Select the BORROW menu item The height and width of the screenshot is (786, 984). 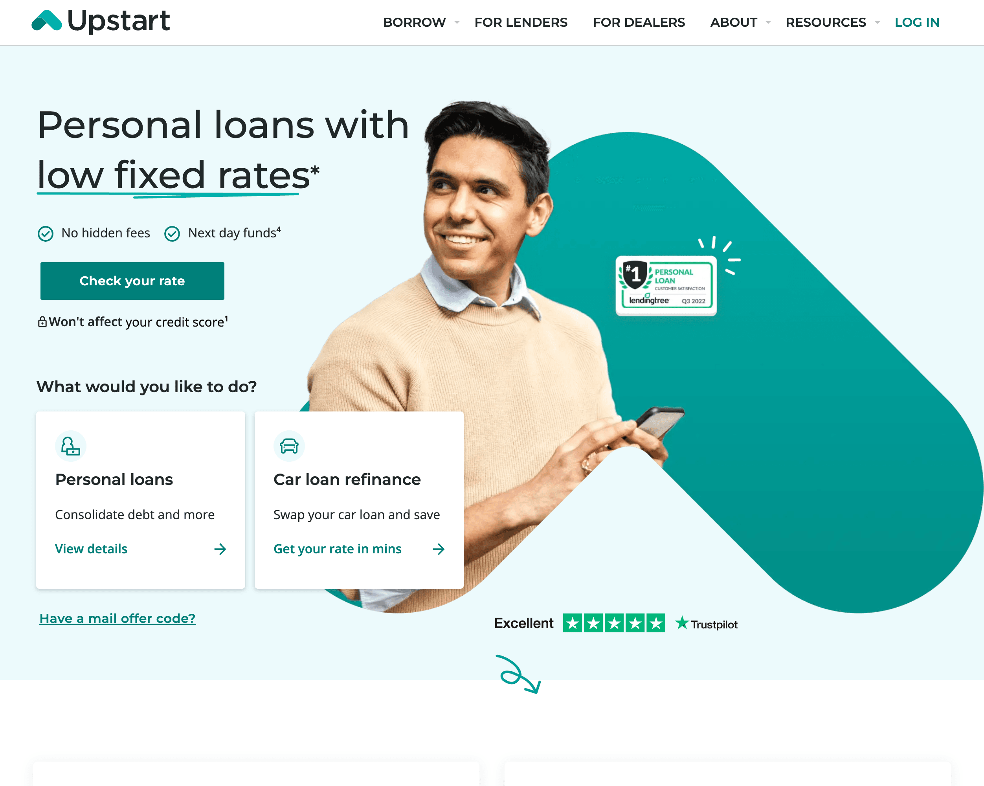pyautogui.click(x=415, y=22)
